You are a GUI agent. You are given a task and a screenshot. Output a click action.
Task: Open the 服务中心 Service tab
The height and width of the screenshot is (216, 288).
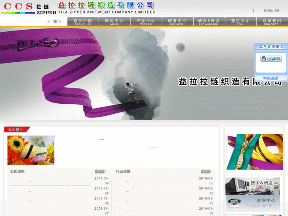click(177, 22)
